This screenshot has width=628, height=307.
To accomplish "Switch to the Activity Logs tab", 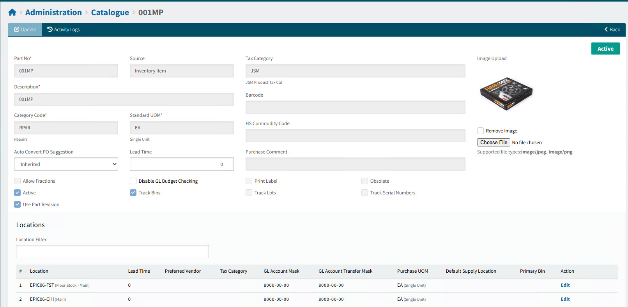I will (x=64, y=30).
